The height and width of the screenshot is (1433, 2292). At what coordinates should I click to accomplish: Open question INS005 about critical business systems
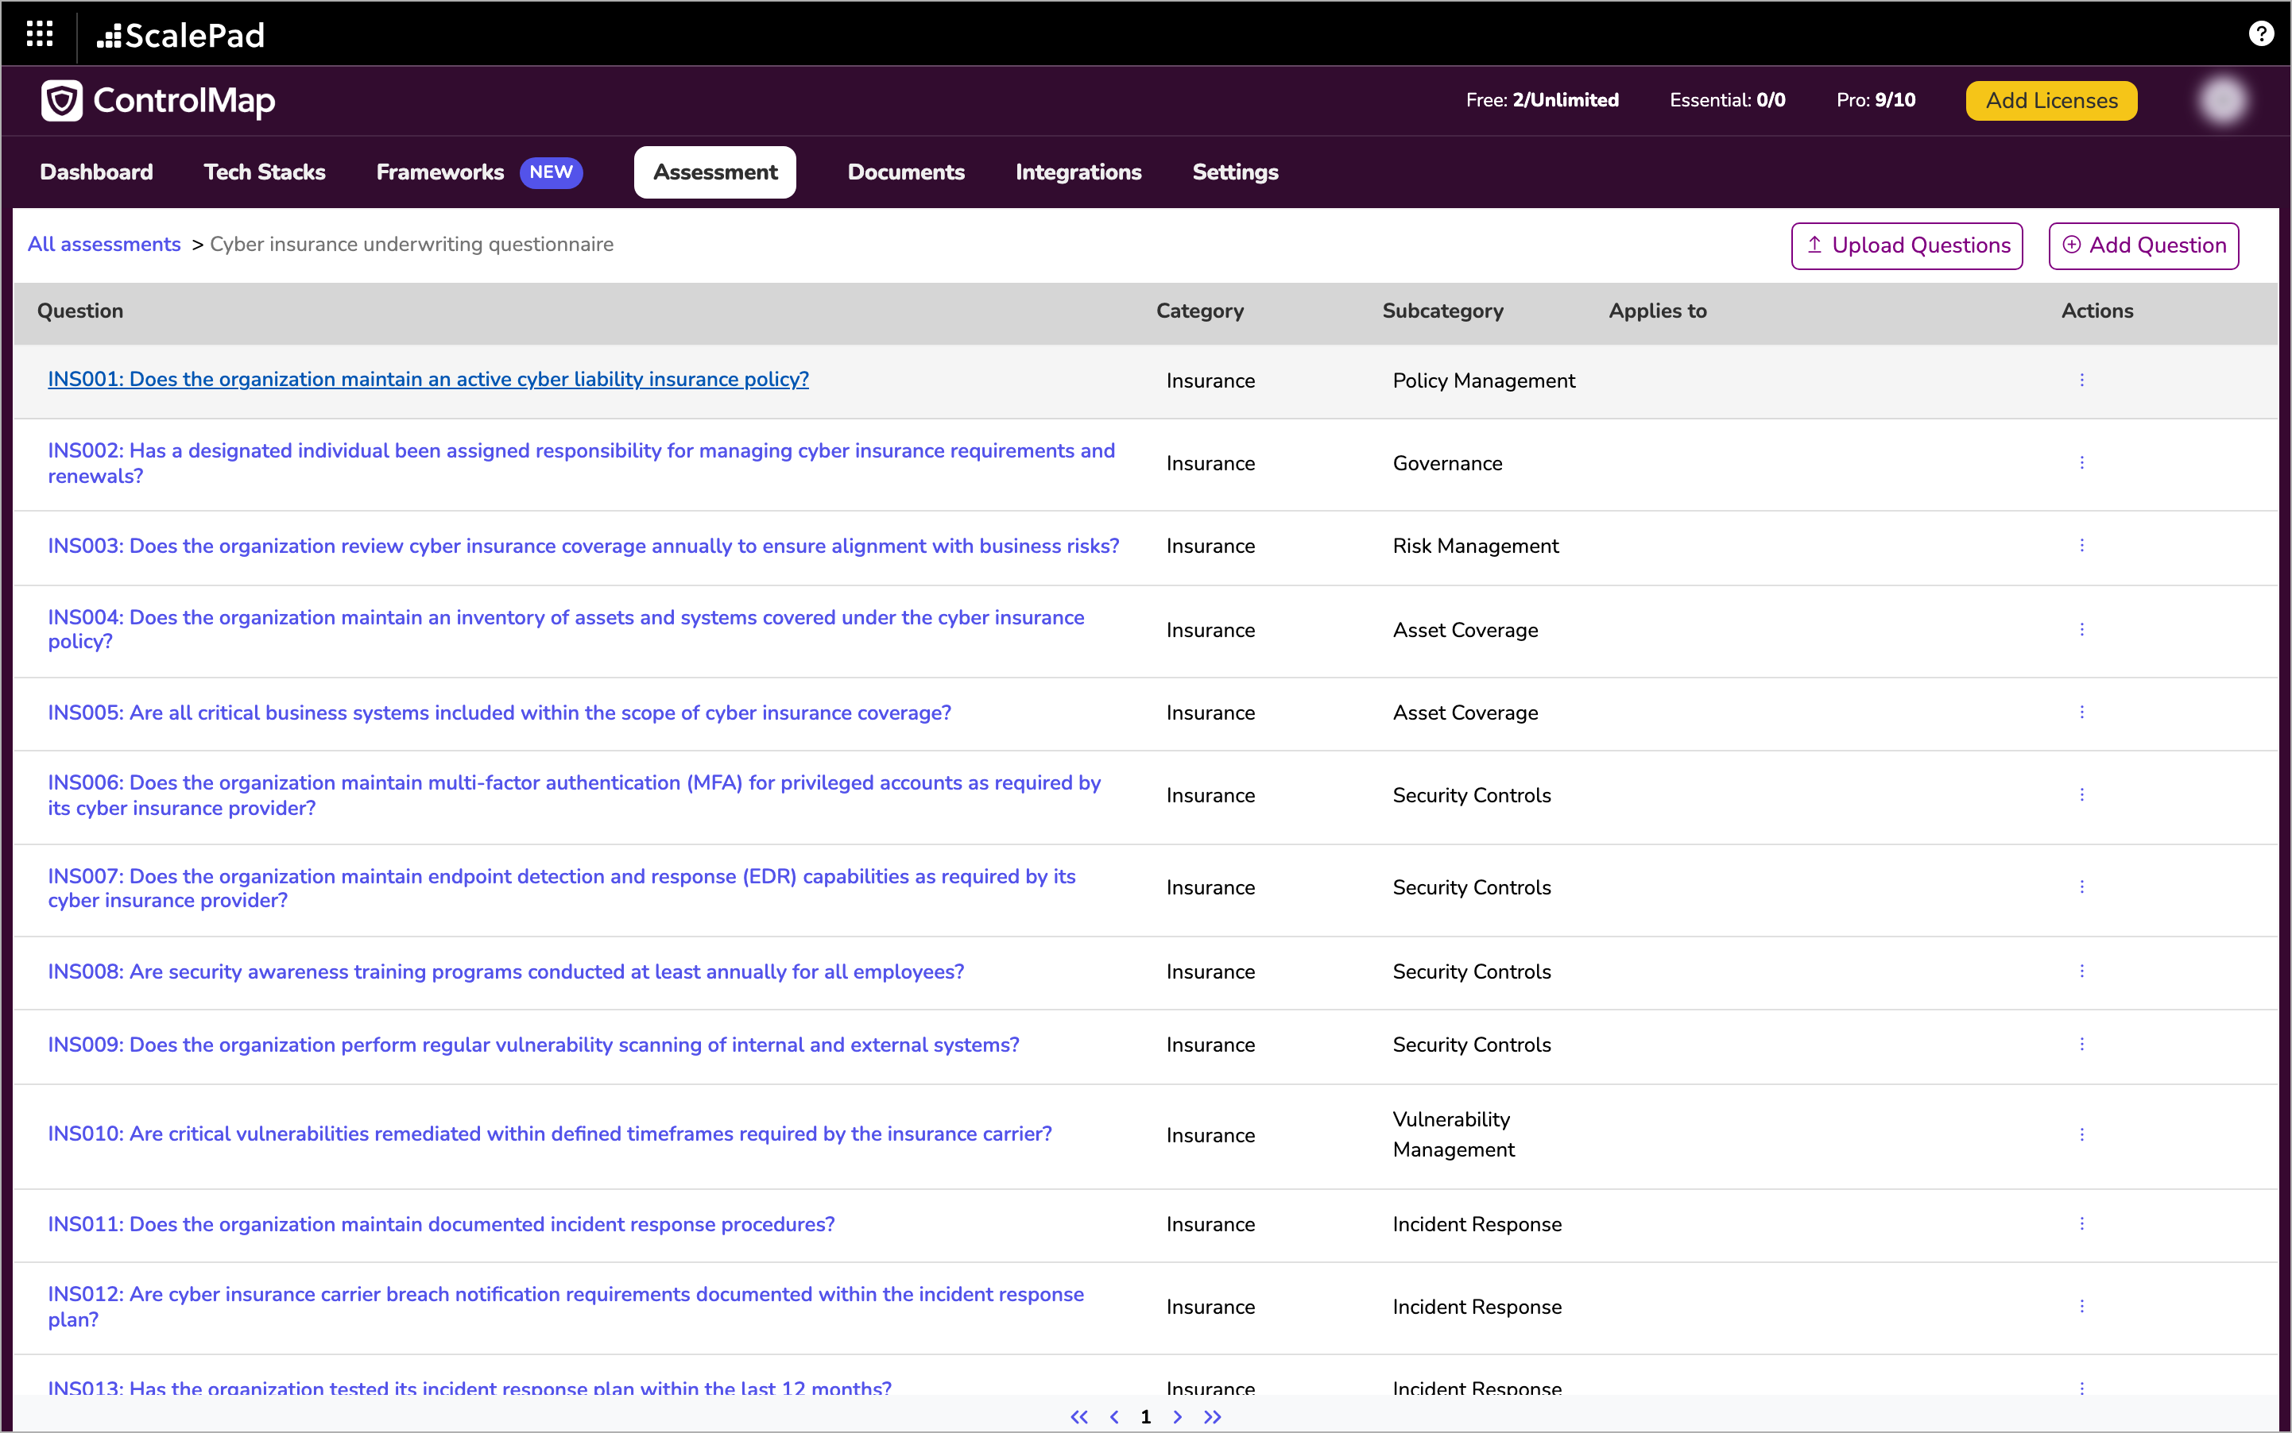[499, 713]
